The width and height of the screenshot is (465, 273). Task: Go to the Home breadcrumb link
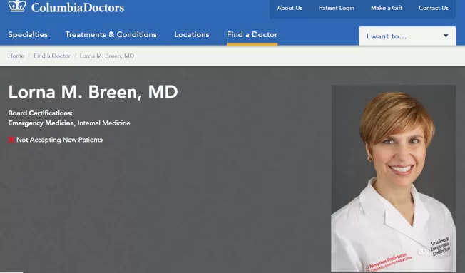(16, 56)
